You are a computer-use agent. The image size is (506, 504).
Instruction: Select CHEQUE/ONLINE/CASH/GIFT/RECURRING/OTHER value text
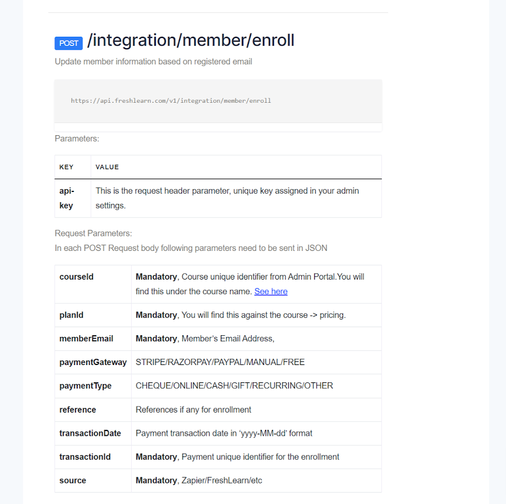[234, 386]
